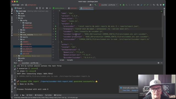176x99 pixels.
Task: Fold the scripts block in editor gutter
Action: [x=59, y=24]
